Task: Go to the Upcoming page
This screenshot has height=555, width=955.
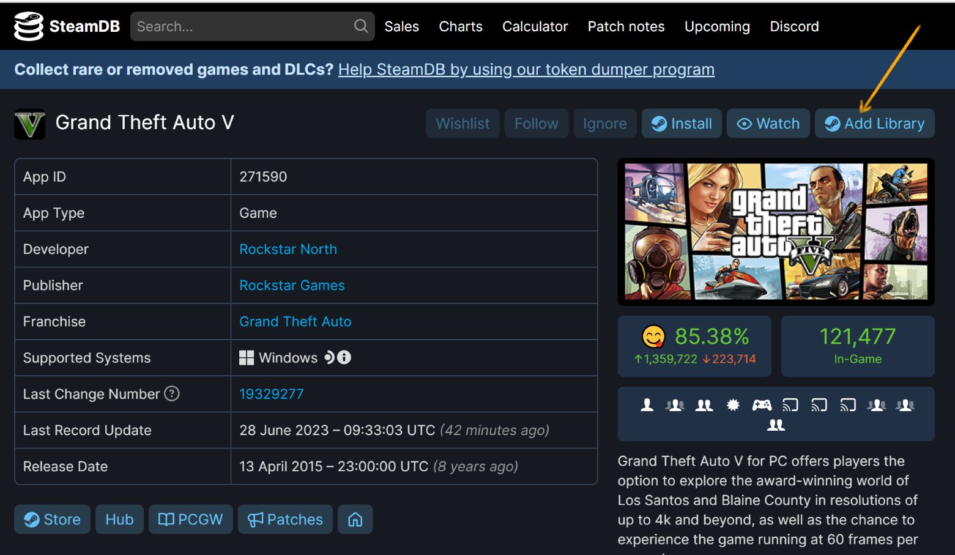Action: pos(717,26)
